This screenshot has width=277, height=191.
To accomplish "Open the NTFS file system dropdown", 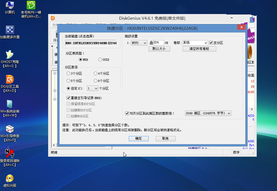I will [140, 43].
